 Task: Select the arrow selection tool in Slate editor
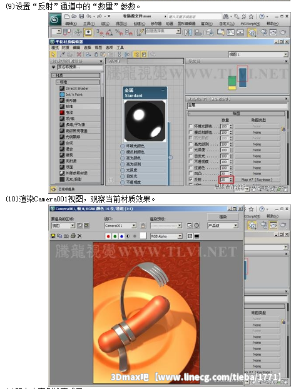tap(53, 54)
